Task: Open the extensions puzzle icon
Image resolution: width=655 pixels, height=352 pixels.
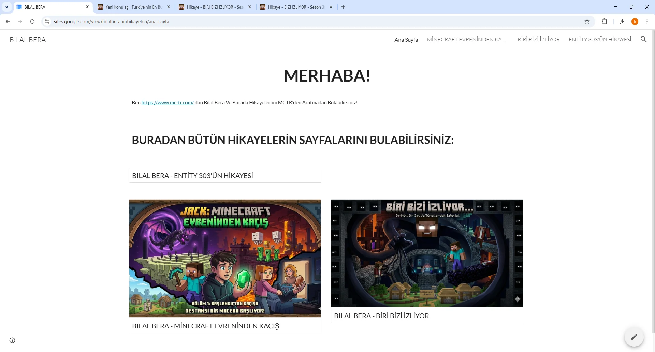Action: [604, 21]
